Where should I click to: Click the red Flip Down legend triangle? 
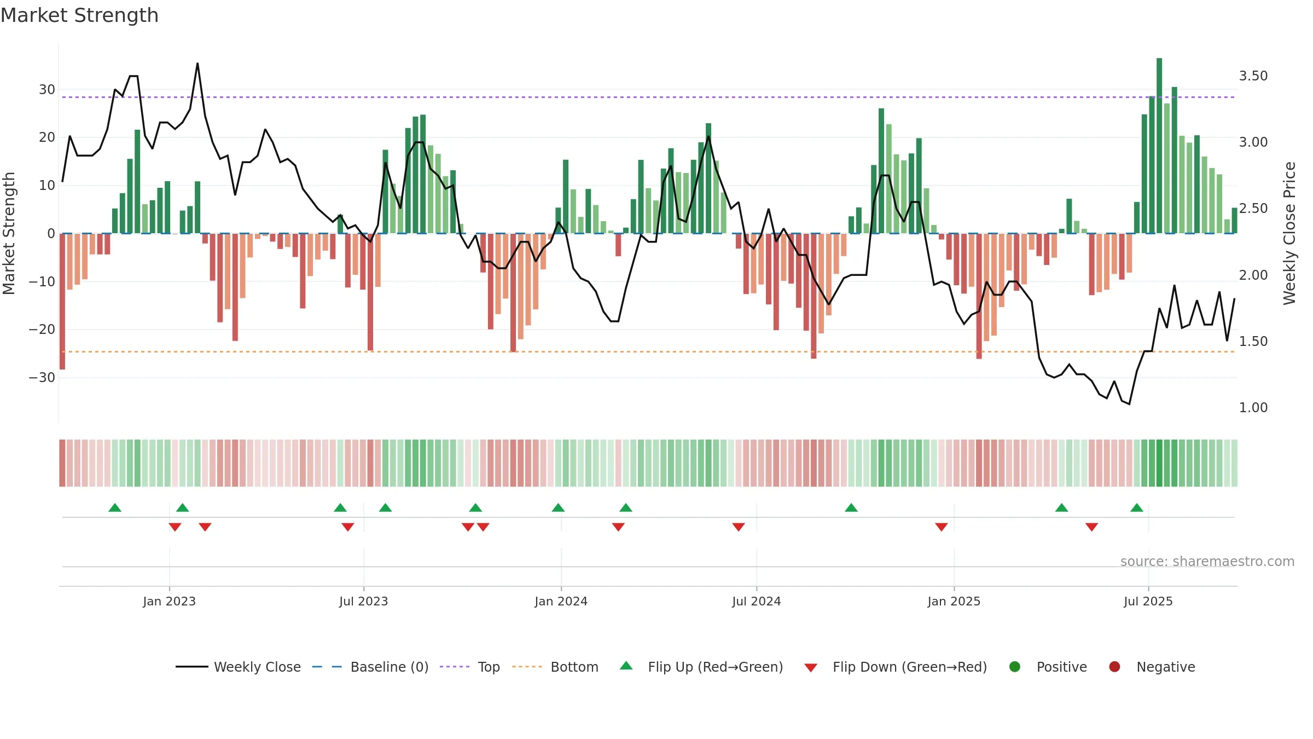[x=811, y=668]
